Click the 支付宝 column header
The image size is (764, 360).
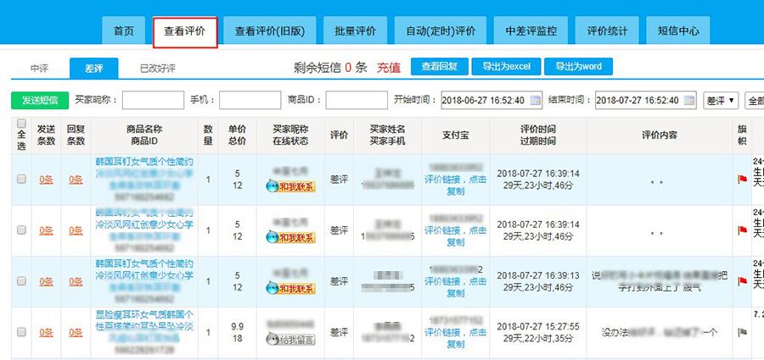[456, 136]
